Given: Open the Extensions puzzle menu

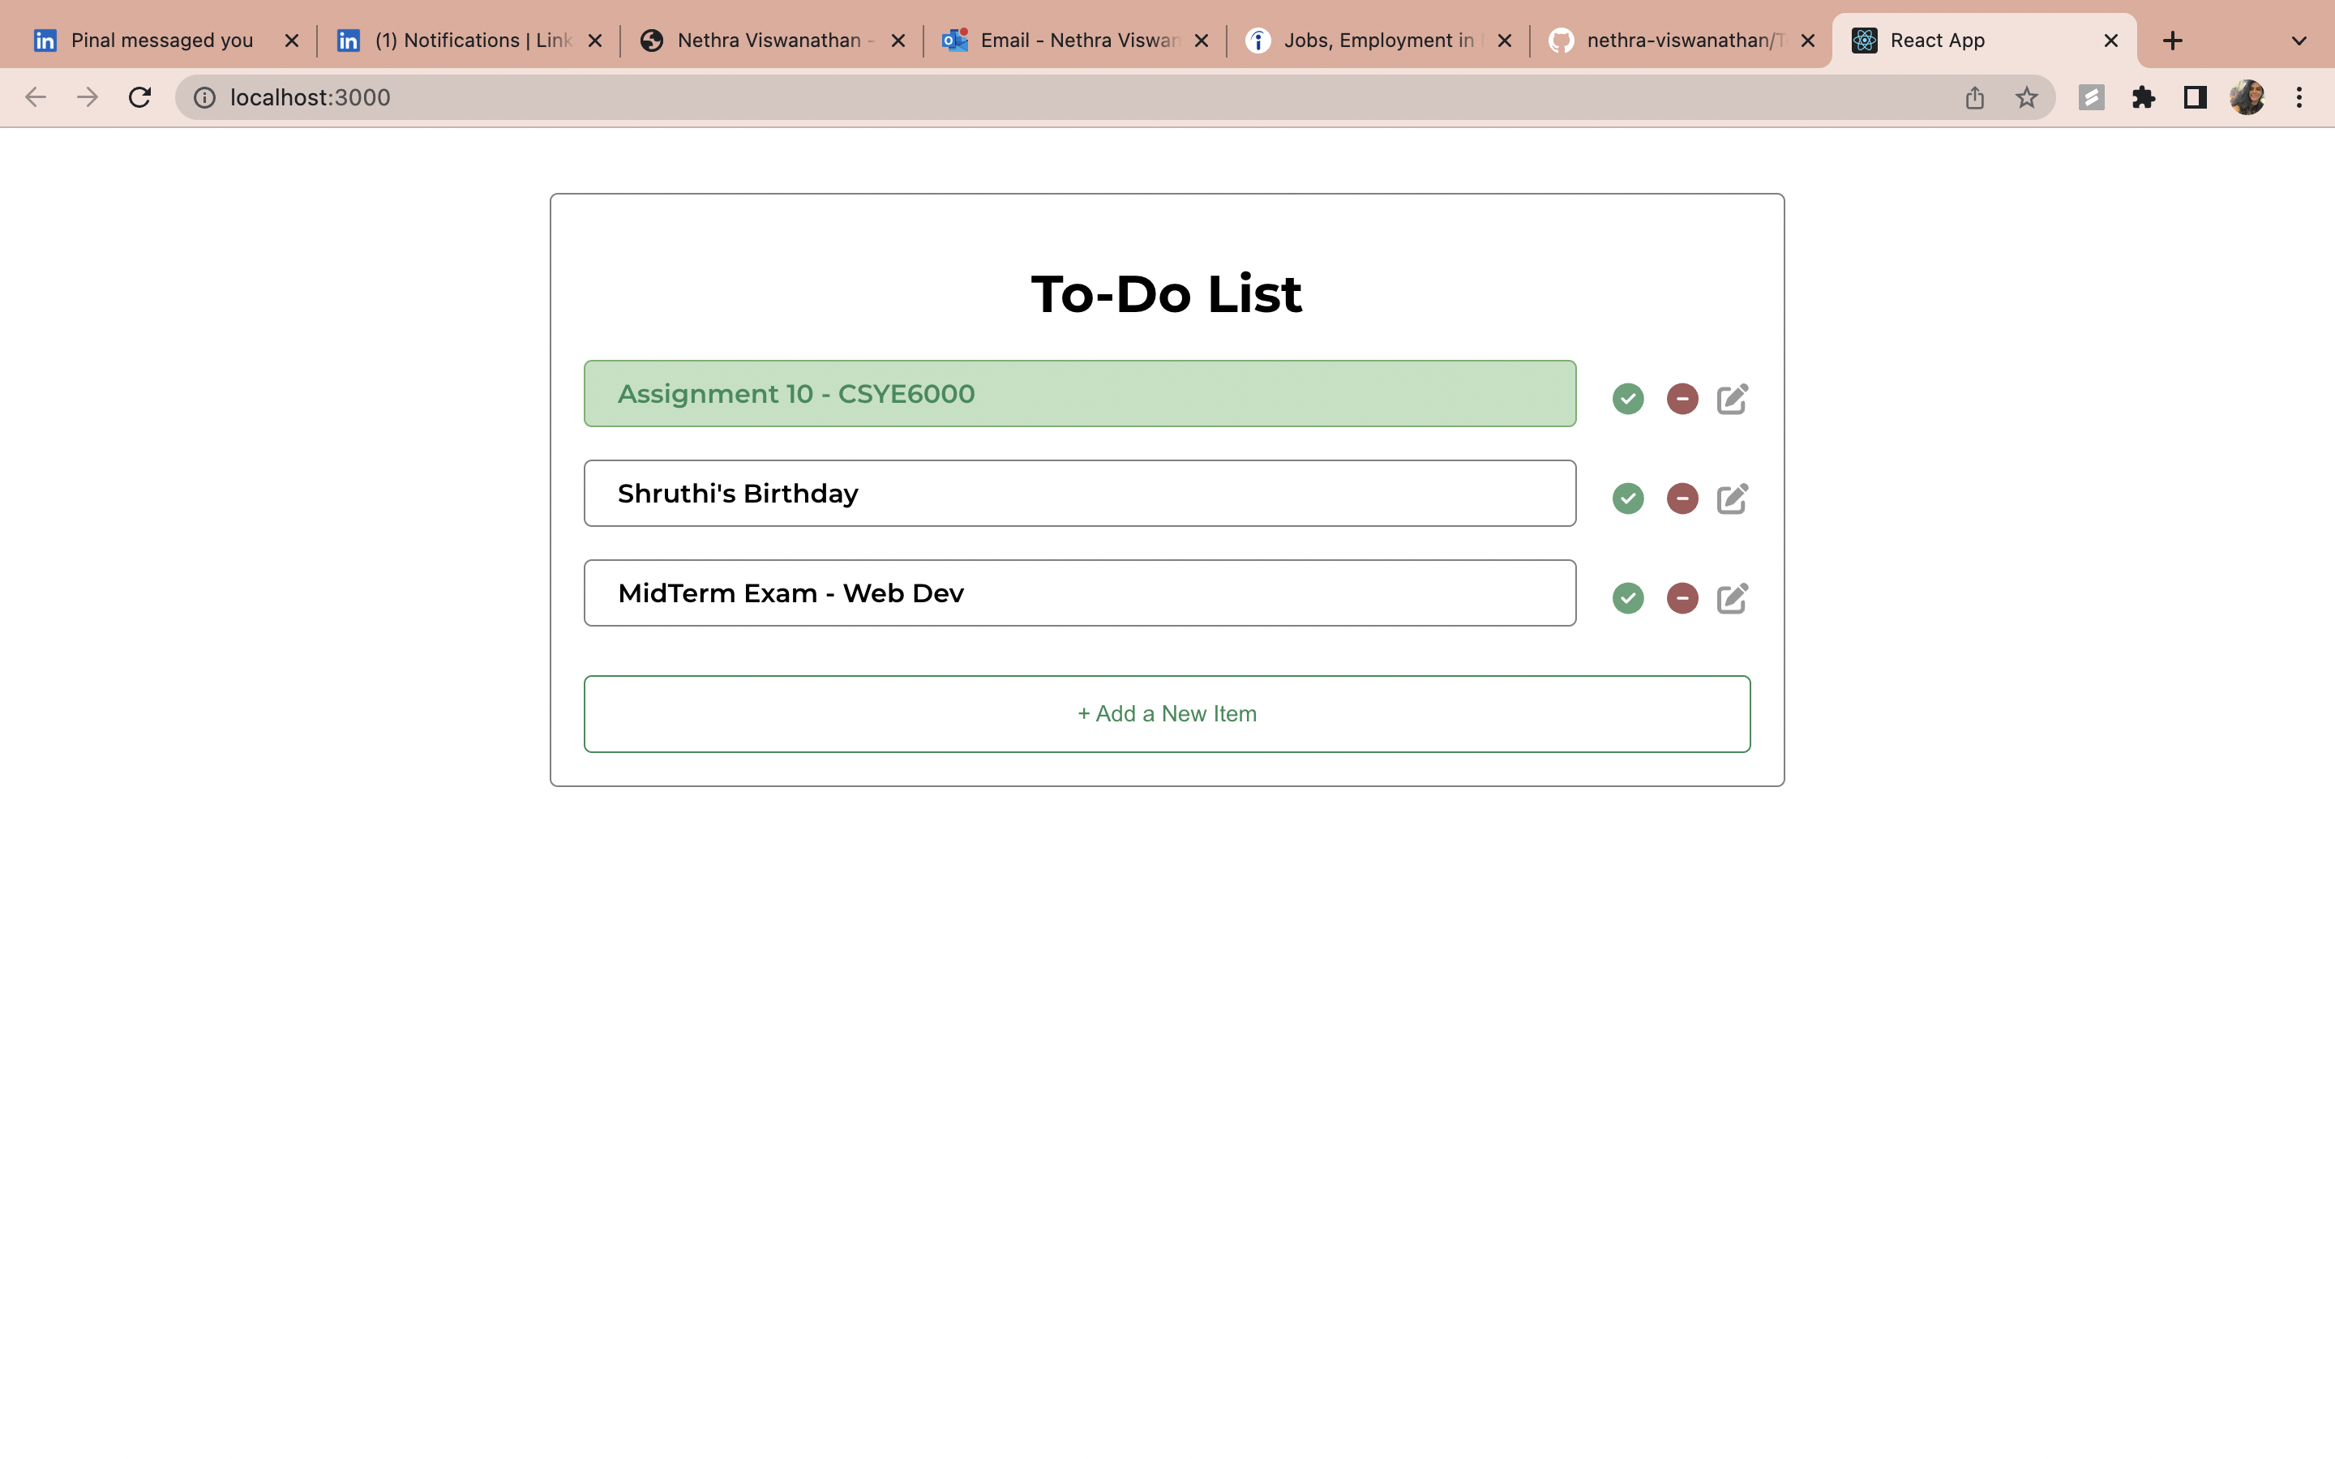Looking at the screenshot, I should pos(2143,97).
